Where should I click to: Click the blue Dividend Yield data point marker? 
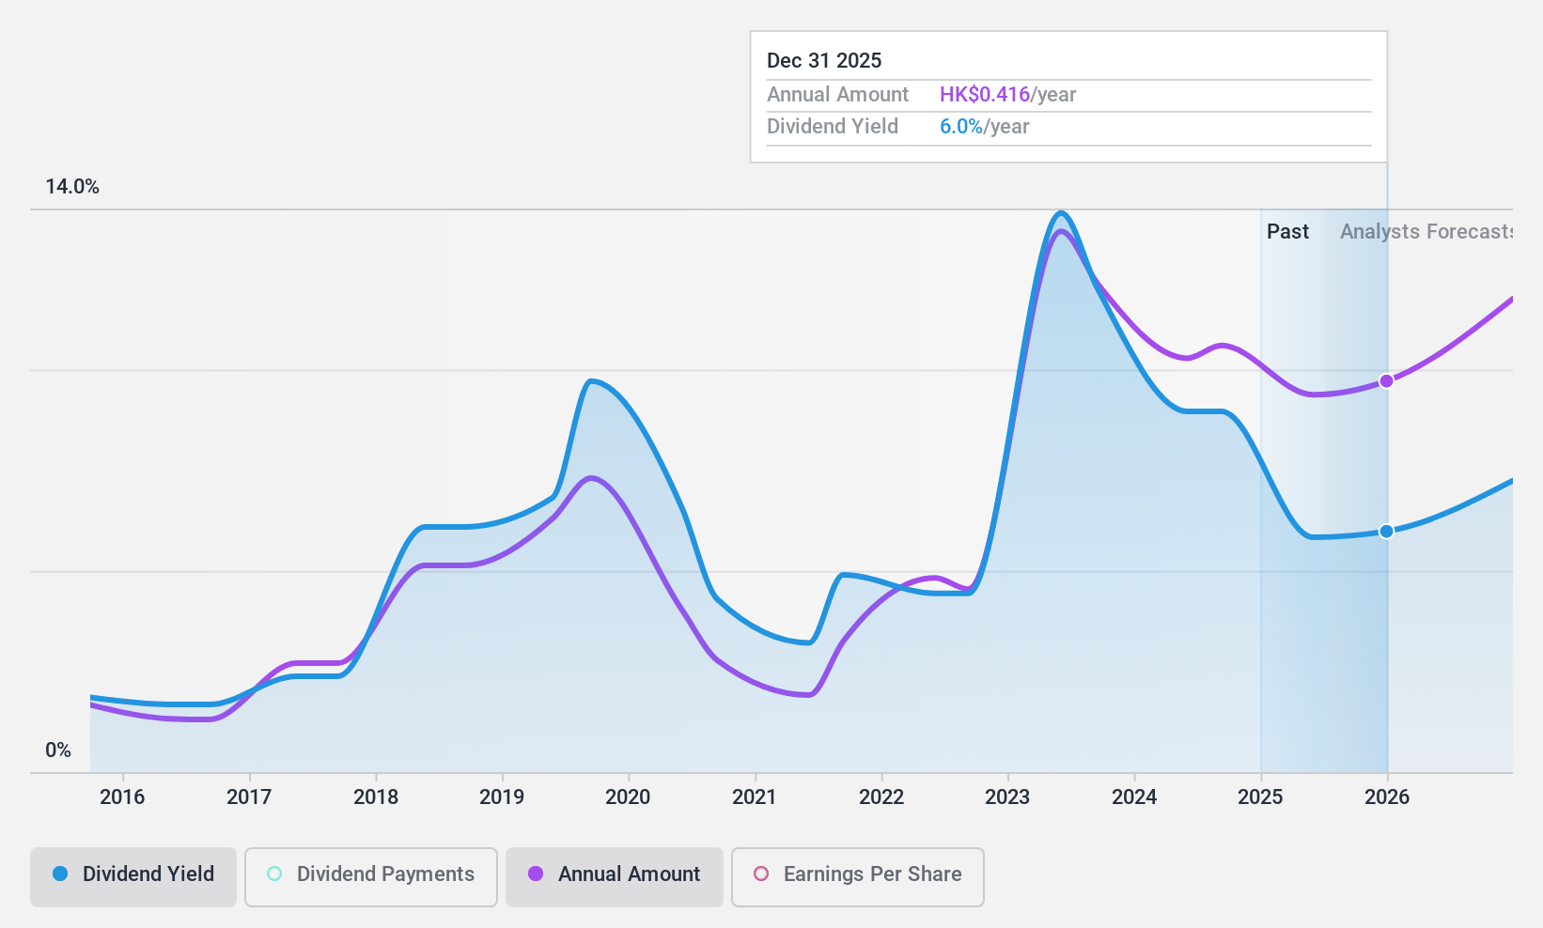(x=1386, y=532)
